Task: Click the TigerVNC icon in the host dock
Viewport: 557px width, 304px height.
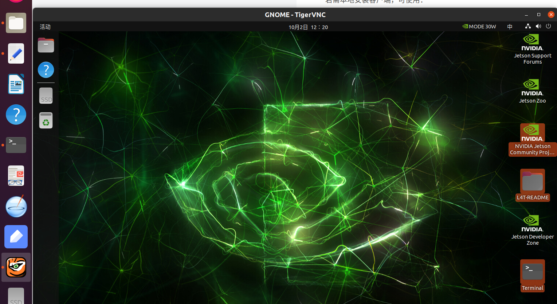Action: click(x=16, y=267)
